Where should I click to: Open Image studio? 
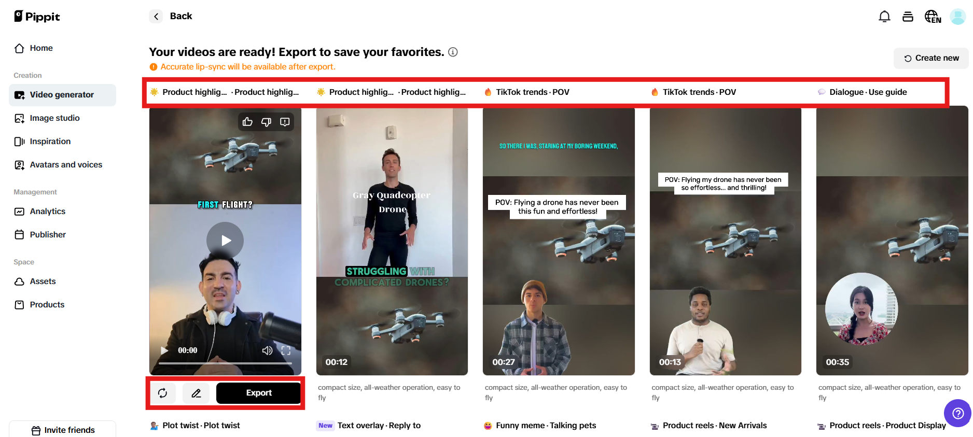point(62,118)
